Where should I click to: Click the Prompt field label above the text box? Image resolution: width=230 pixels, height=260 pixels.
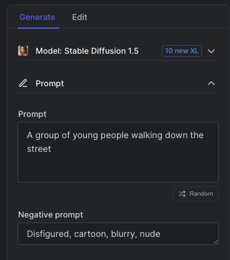coord(32,114)
